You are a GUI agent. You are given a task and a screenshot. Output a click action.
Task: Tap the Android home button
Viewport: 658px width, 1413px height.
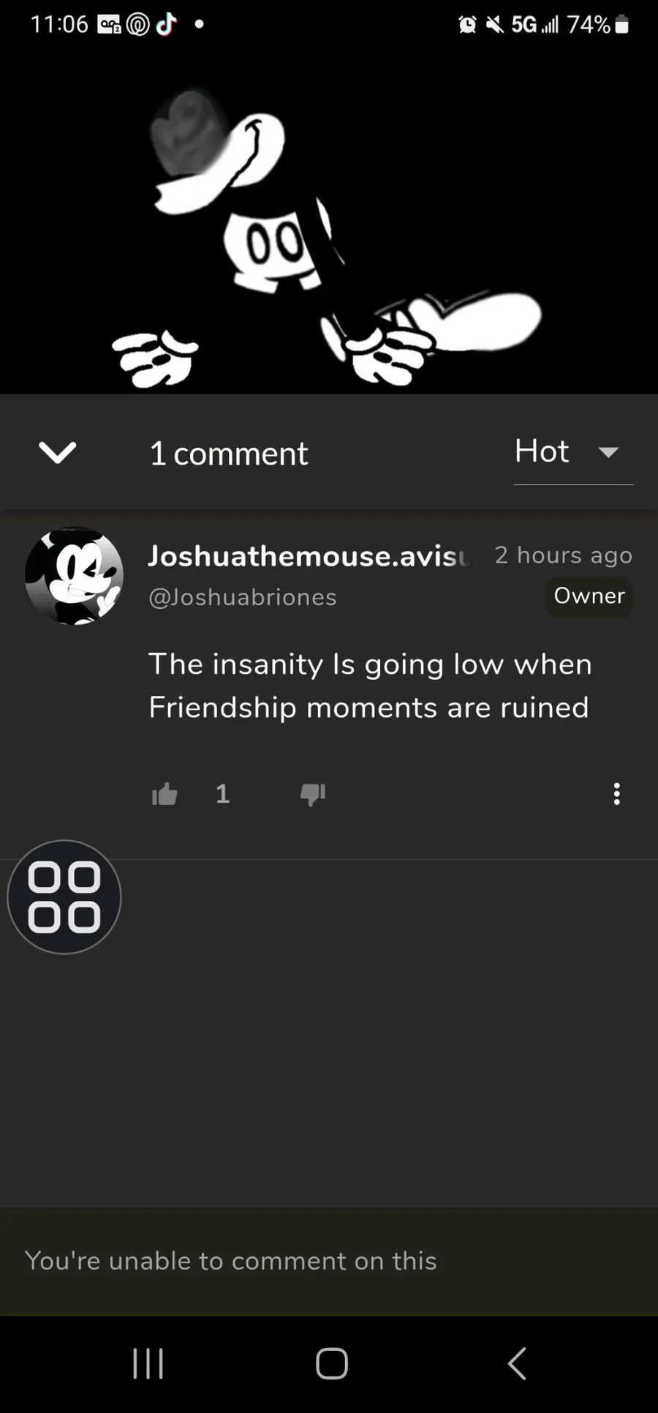pyautogui.click(x=331, y=1364)
